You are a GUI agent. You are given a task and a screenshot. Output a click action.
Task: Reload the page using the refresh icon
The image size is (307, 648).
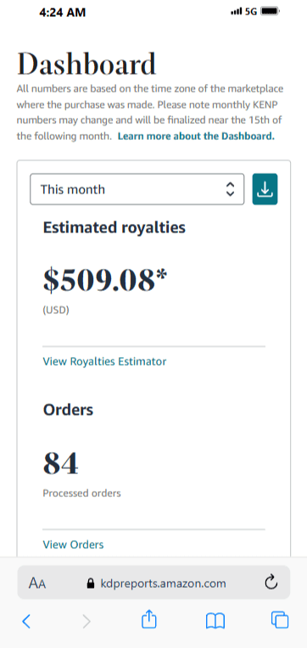(x=271, y=583)
